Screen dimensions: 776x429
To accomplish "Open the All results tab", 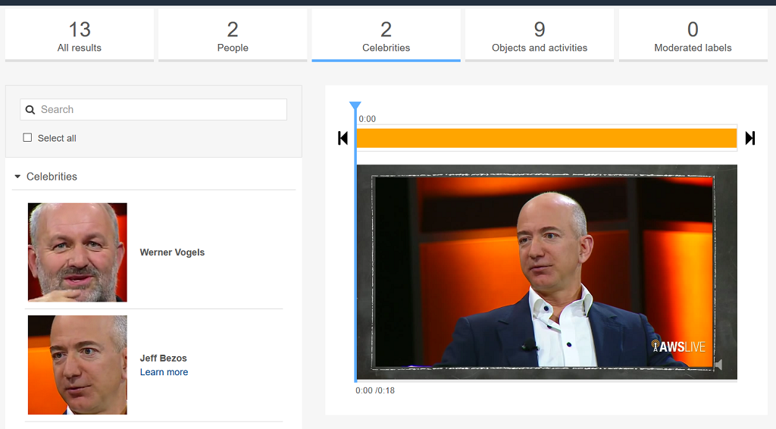I will (79, 36).
